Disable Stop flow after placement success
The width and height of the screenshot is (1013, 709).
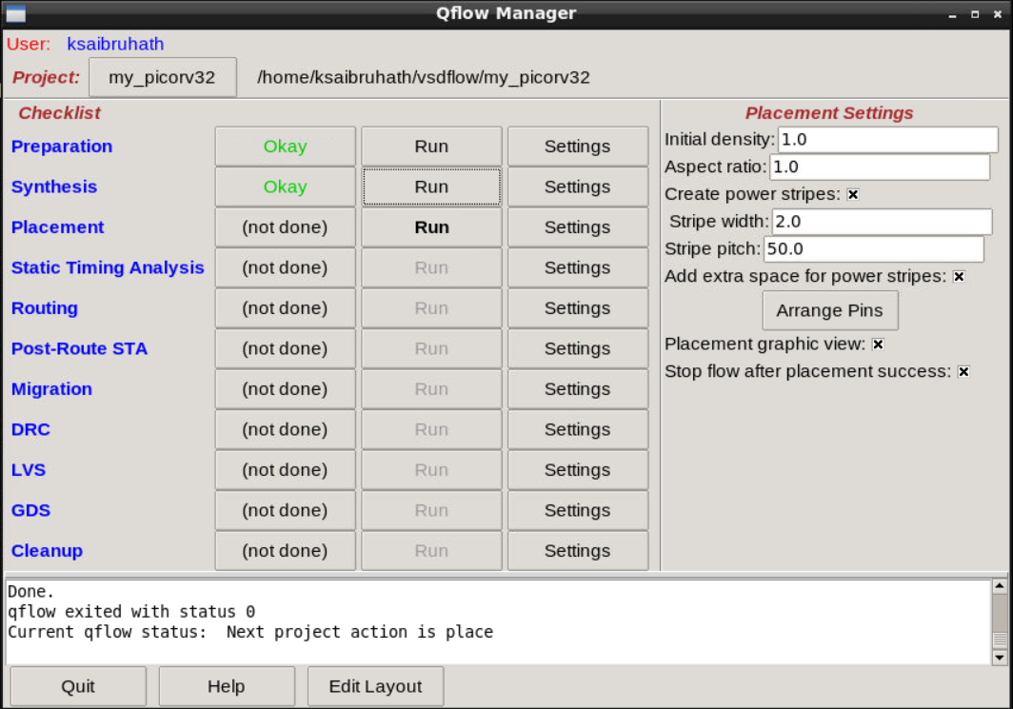964,371
